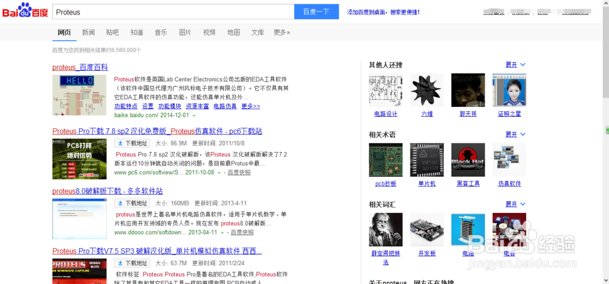Click the PCB打样 thumbnail
The width and height of the screenshot is (609, 284).
click(x=79, y=159)
